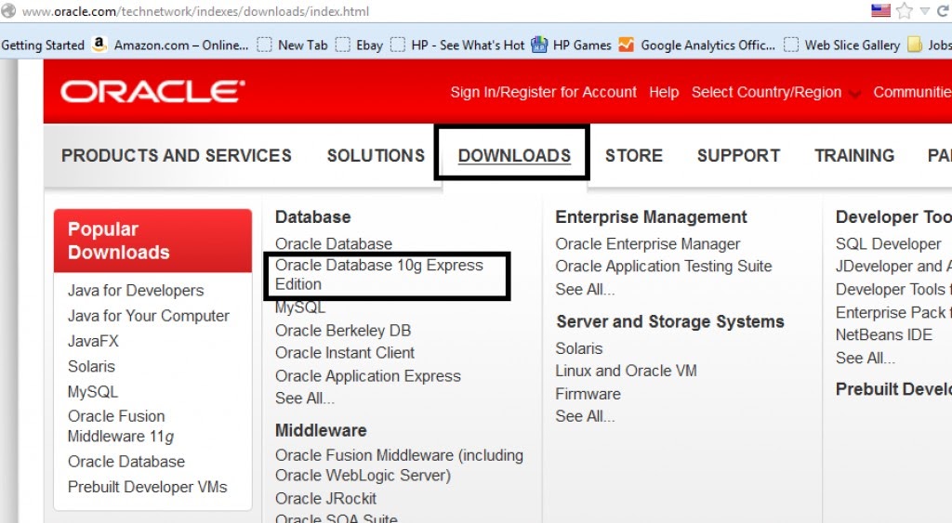The width and height of the screenshot is (952, 523).
Task: Click the address bar URL
Action: point(195,11)
